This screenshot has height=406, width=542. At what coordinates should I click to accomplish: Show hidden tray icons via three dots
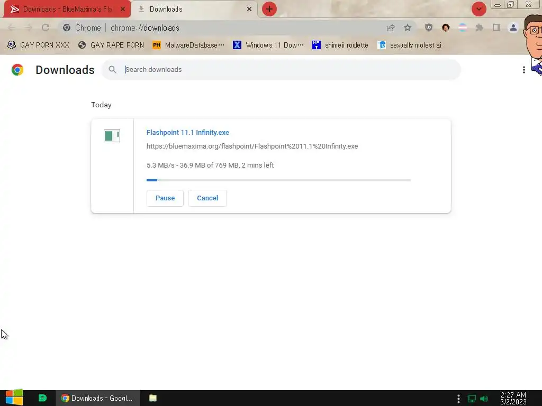(x=458, y=399)
